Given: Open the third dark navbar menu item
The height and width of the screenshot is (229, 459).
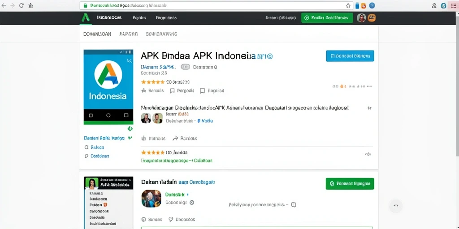Looking at the screenshot, I should (x=166, y=17).
